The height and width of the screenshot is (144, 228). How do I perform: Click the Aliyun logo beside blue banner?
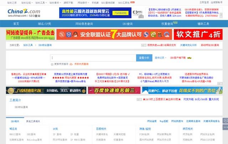tap(138, 13)
